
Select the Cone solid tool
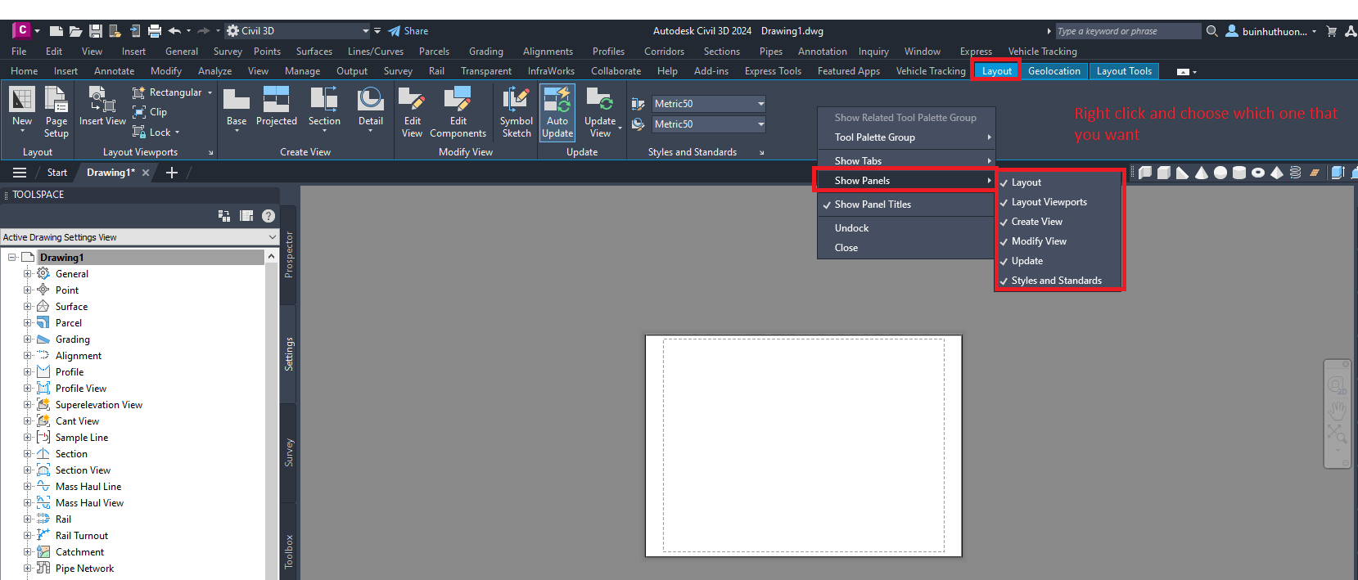(1202, 173)
